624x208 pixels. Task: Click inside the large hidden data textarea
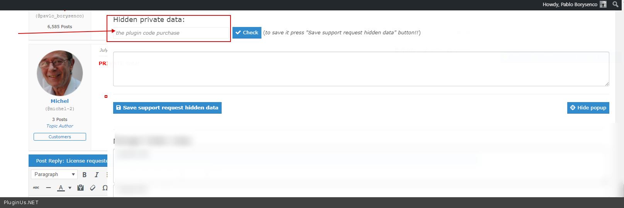[361, 69]
